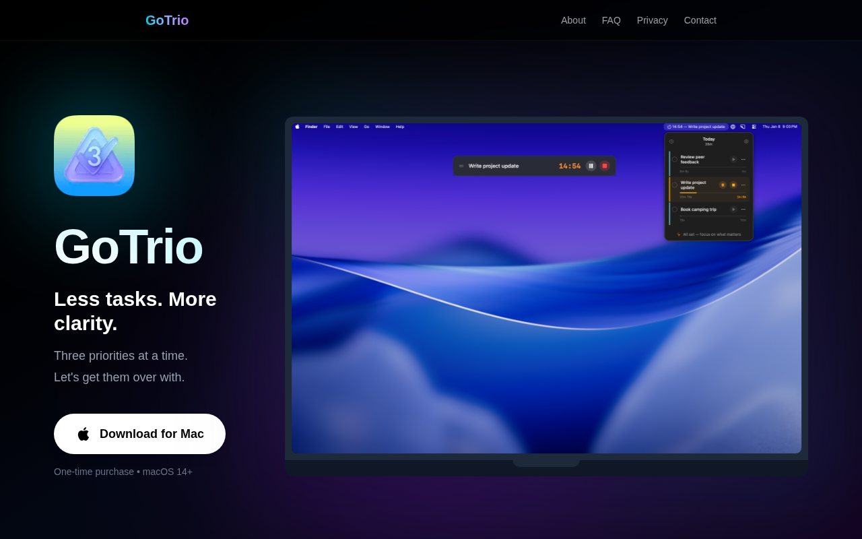
Task: Check off Write project update in Today panel
Action: (x=675, y=185)
